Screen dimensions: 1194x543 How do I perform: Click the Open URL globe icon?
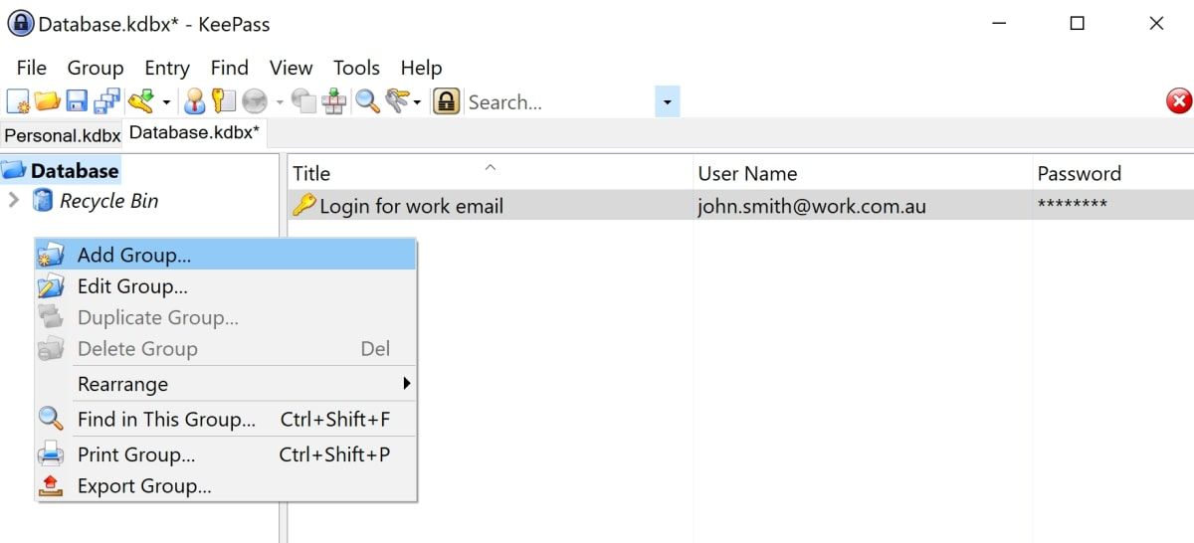(x=255, y=101)
